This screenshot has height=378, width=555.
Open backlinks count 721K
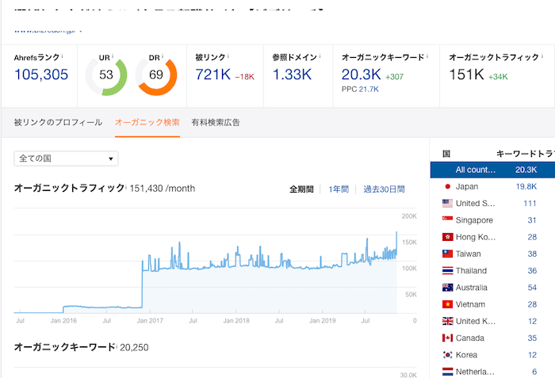coord(213,74)
